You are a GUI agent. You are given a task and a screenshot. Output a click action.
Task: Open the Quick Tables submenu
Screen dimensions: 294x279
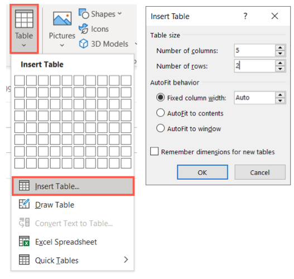[x=73, y=260]
